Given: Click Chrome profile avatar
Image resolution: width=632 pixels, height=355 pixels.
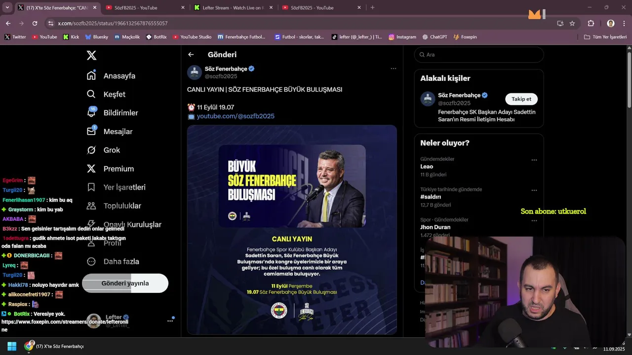Looking at the screenshot, I should tap(611, 23).
